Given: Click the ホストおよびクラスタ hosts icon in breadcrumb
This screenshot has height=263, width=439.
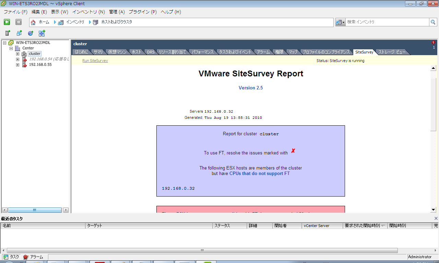Looking at the screenshot, I should pos(95,22).
